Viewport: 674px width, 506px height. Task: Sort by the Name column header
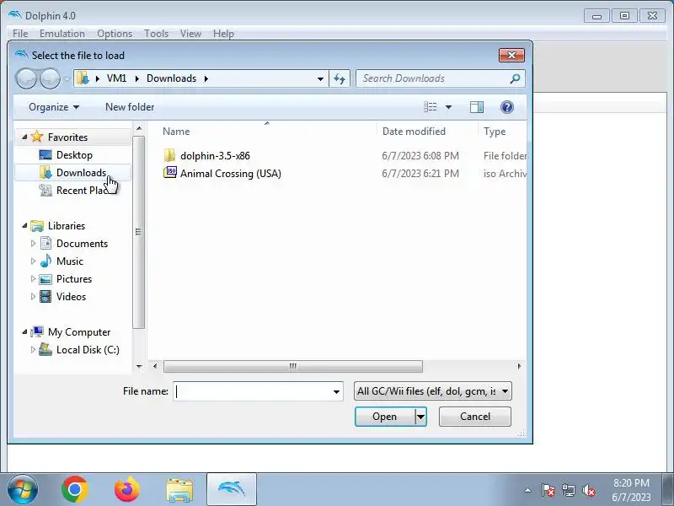click(x=176, y=132)
